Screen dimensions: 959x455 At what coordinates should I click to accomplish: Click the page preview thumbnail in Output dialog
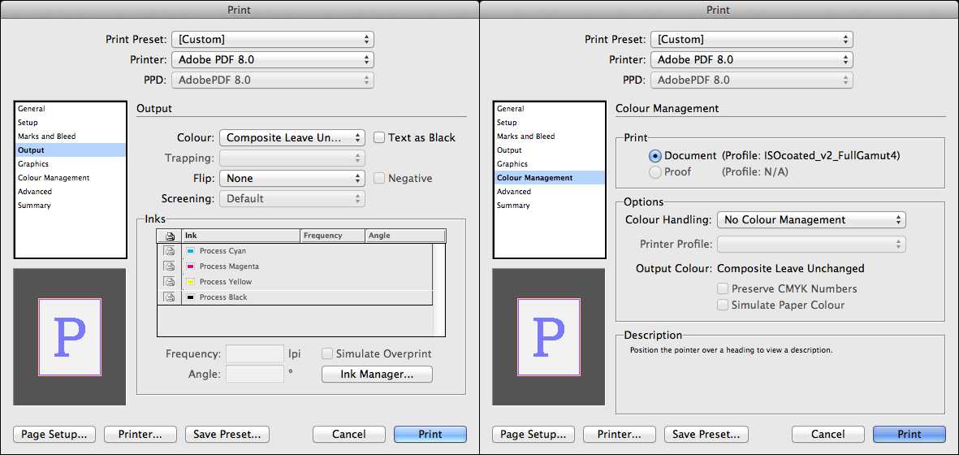click(70, 337)
